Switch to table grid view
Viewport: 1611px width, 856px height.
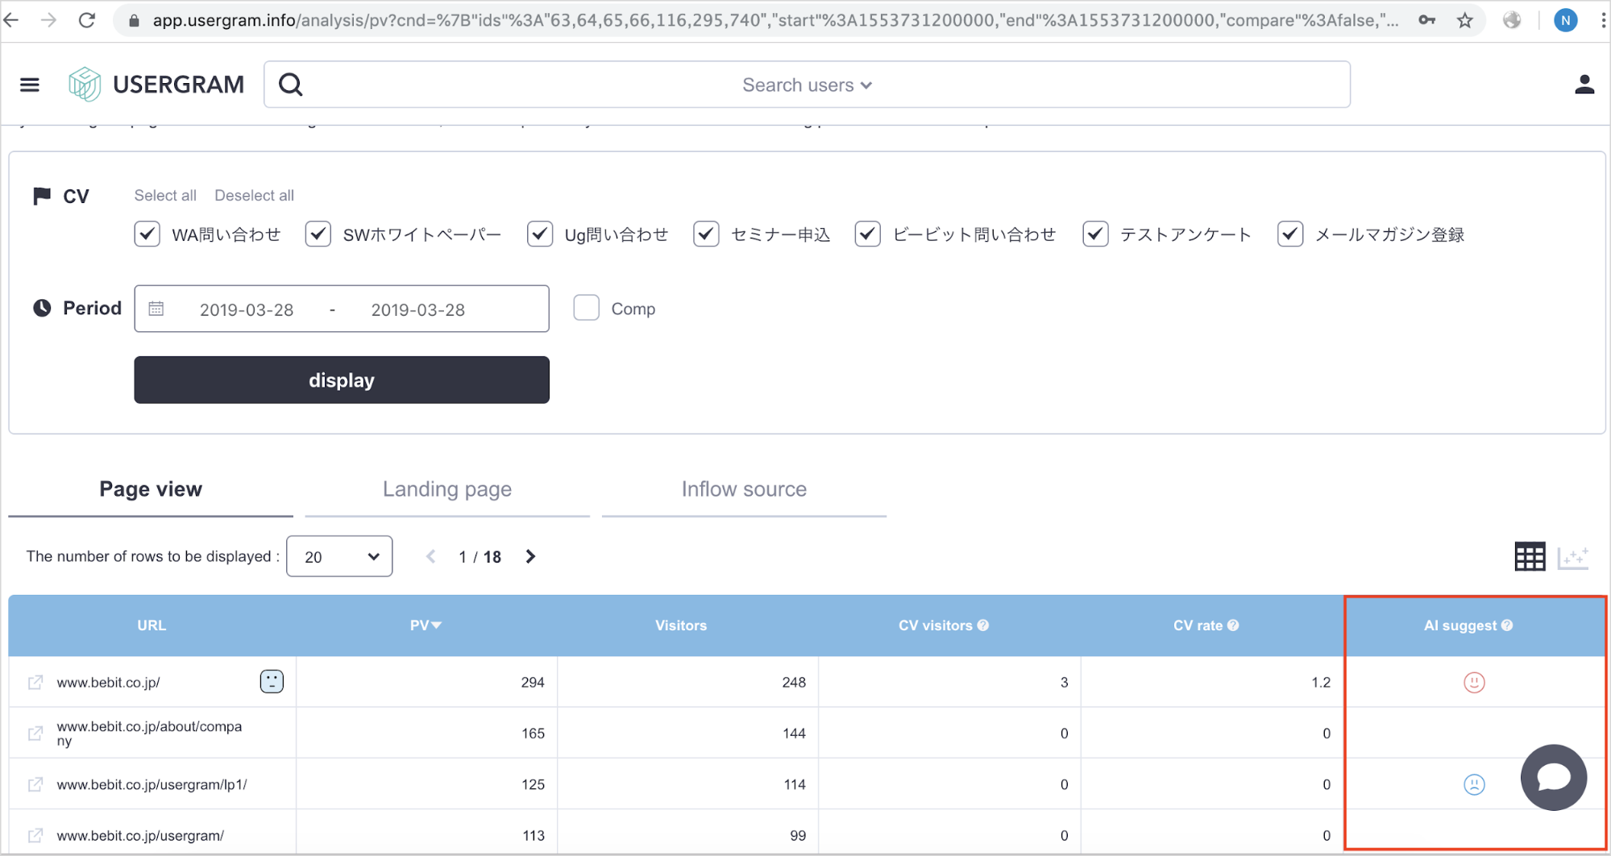[x=1529, y=556]
